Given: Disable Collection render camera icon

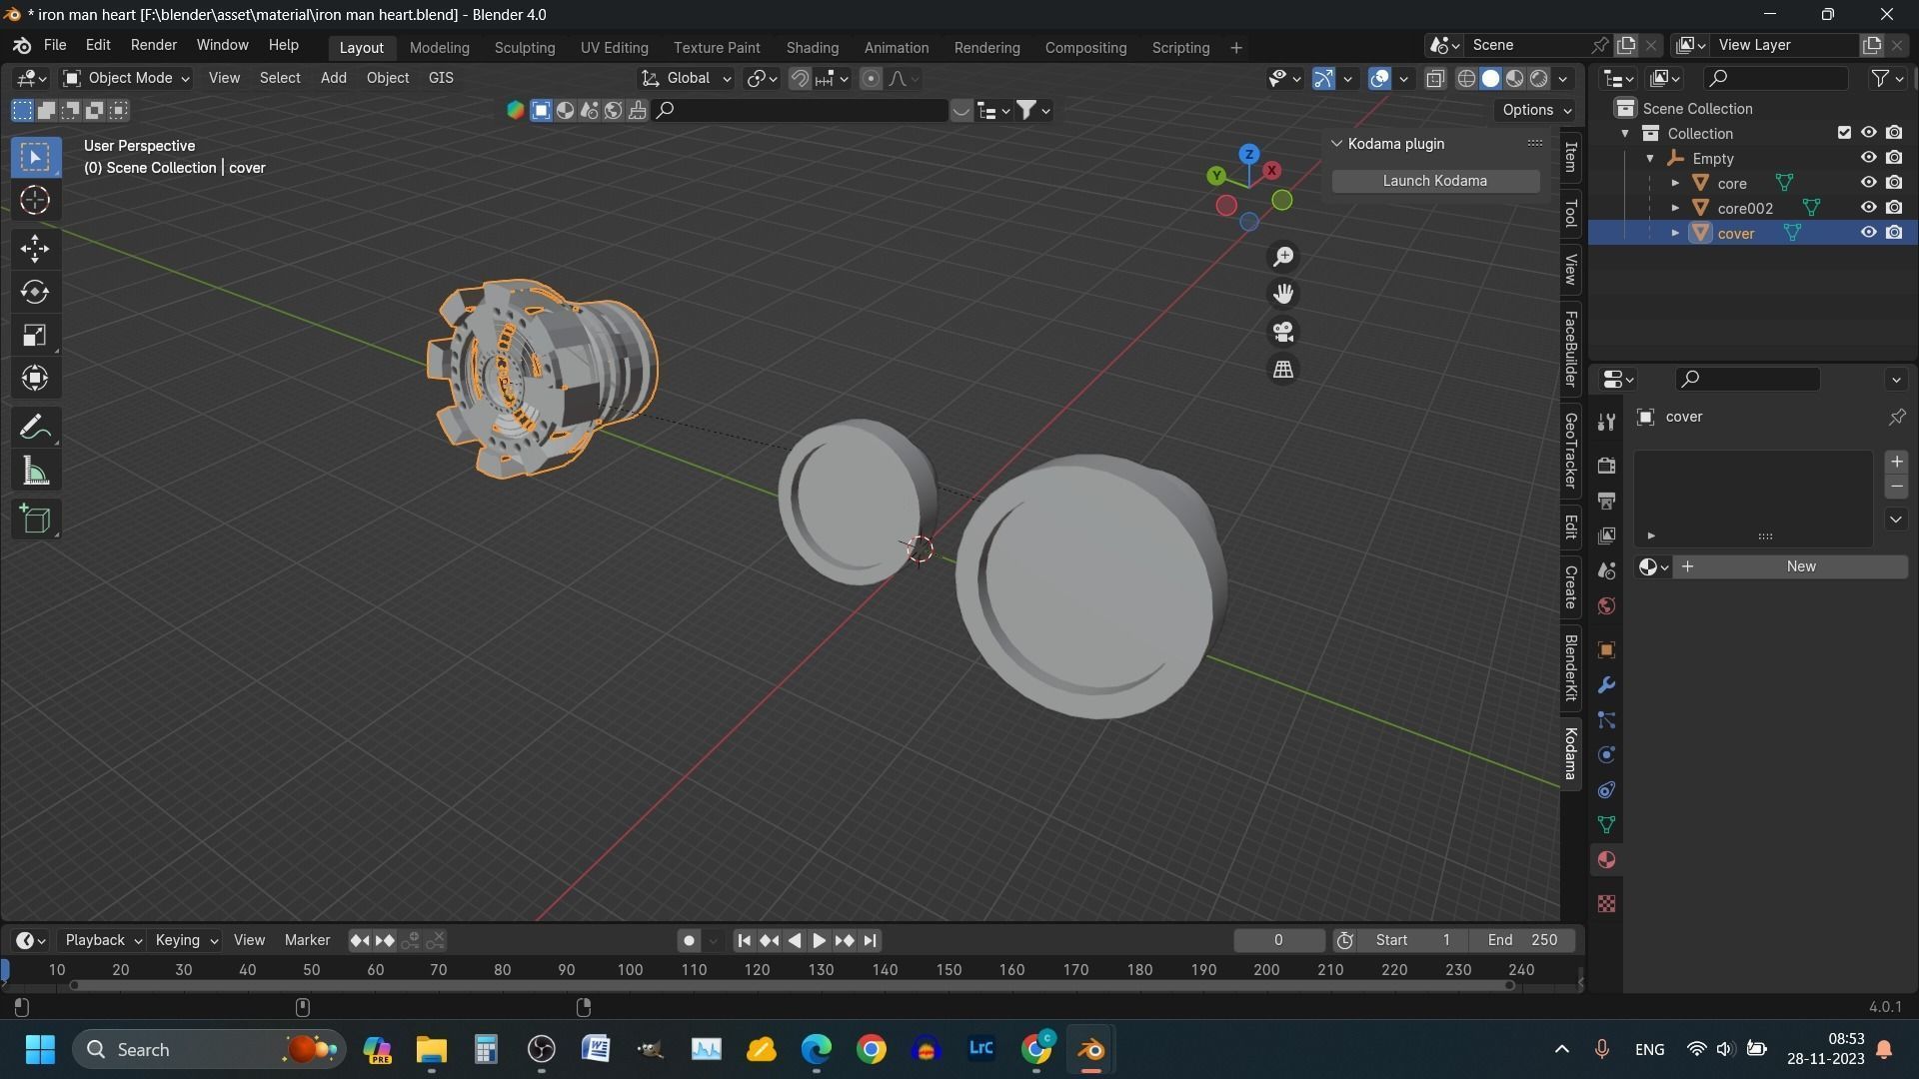Looking at the screenshot, I should pos(1894,133).
